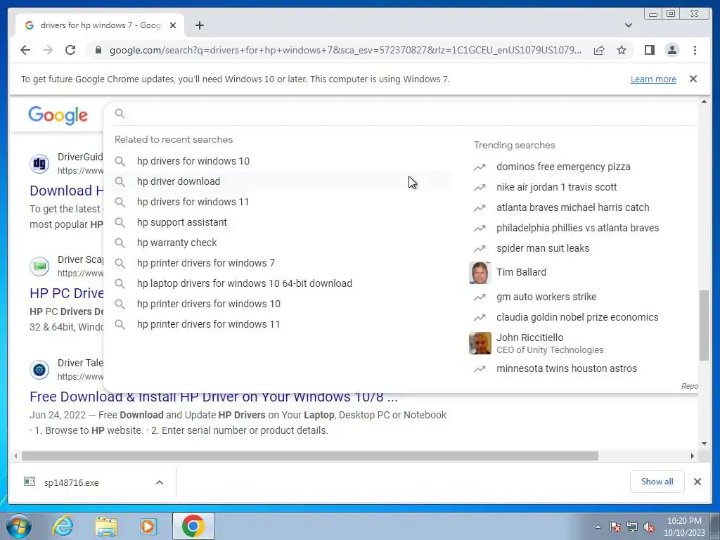Open the Chrome three-dot menu

pos(695,50)
